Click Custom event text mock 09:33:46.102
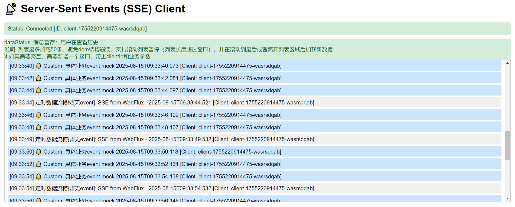 click(x=162, y=115)
